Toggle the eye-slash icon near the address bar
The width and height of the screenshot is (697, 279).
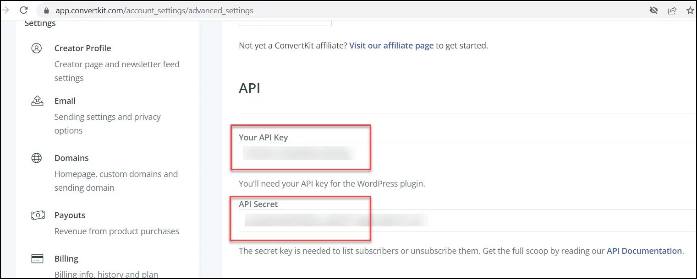click(653, 10)
